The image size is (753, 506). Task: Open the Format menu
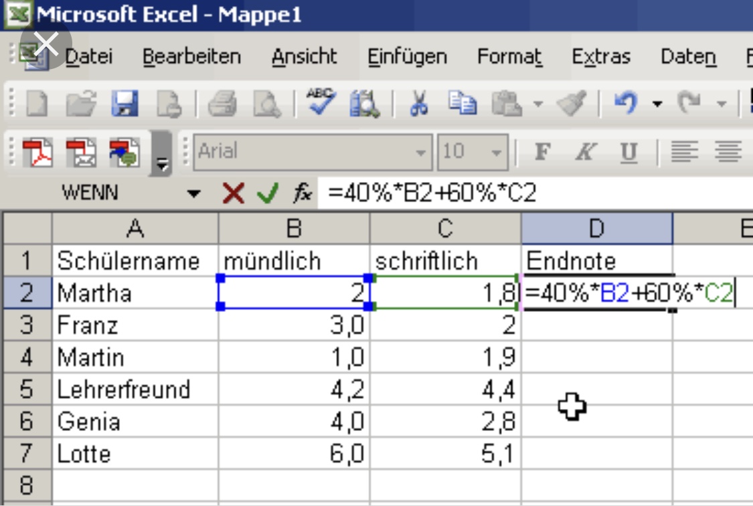[x=510, y=57]
